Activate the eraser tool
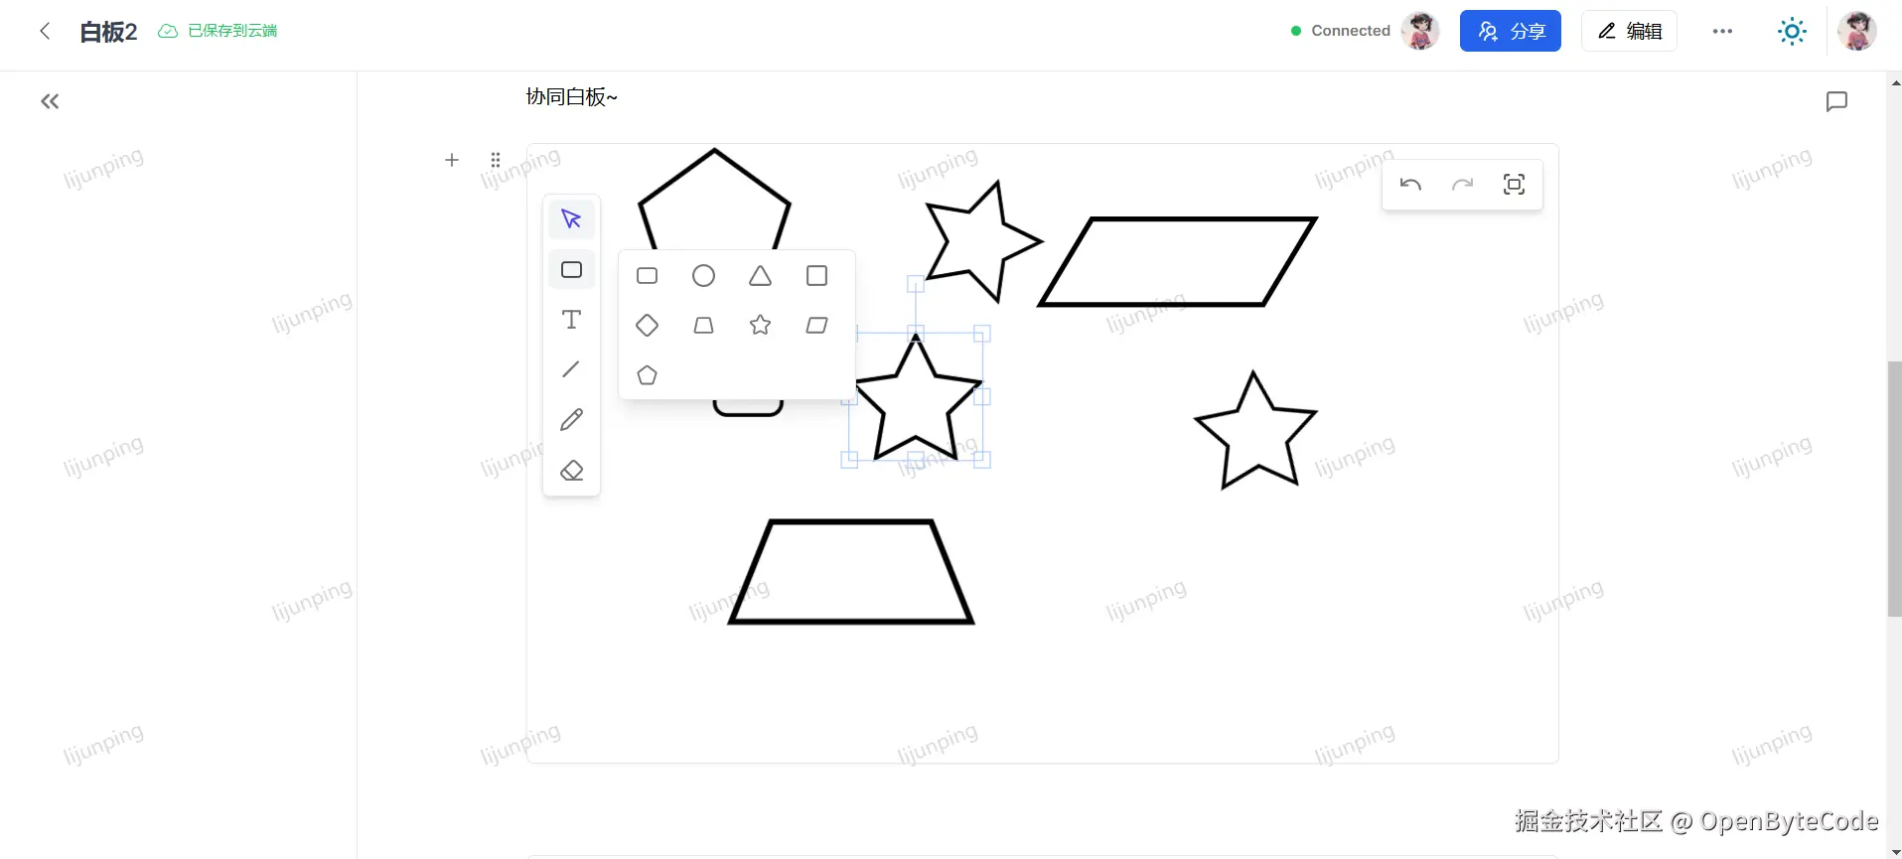Screen dimensions: 1902x859 pyautogui.click(x=571, y=471)
